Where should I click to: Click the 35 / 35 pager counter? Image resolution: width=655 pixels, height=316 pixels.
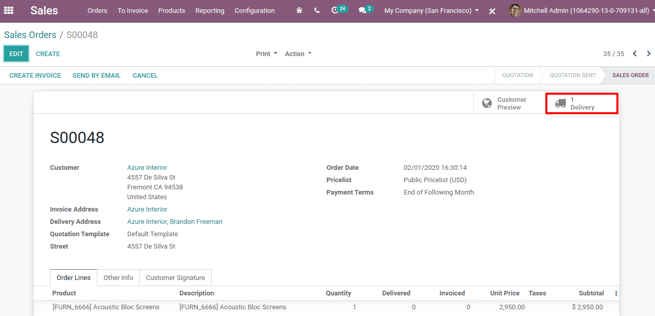pyautogui.click(x=614, y=54)
